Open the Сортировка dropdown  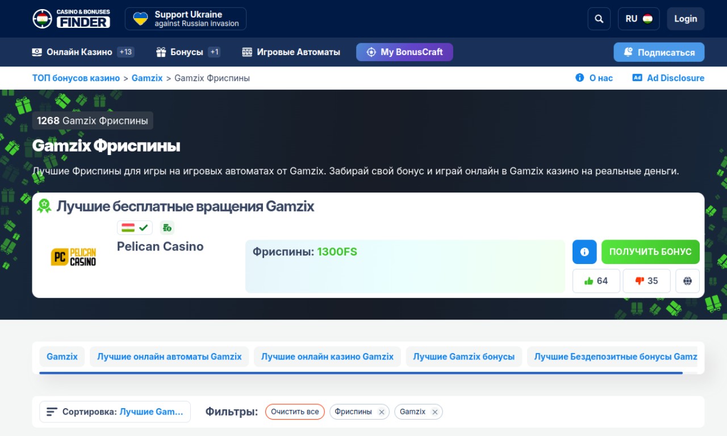coord(115,412)
